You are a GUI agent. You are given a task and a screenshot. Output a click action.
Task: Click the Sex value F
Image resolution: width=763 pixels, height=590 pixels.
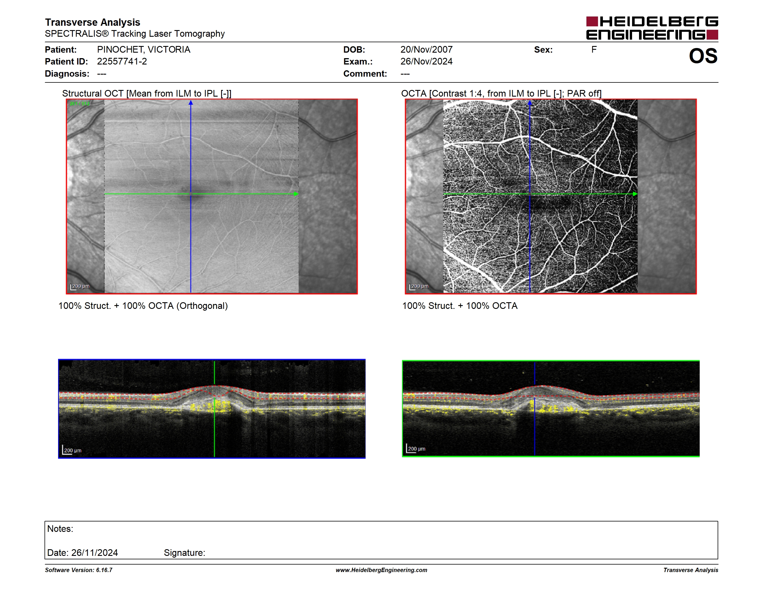594,50
